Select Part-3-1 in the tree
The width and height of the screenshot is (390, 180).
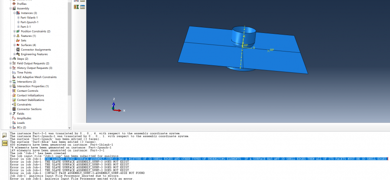pyautogui.click(x=26, y=26)
